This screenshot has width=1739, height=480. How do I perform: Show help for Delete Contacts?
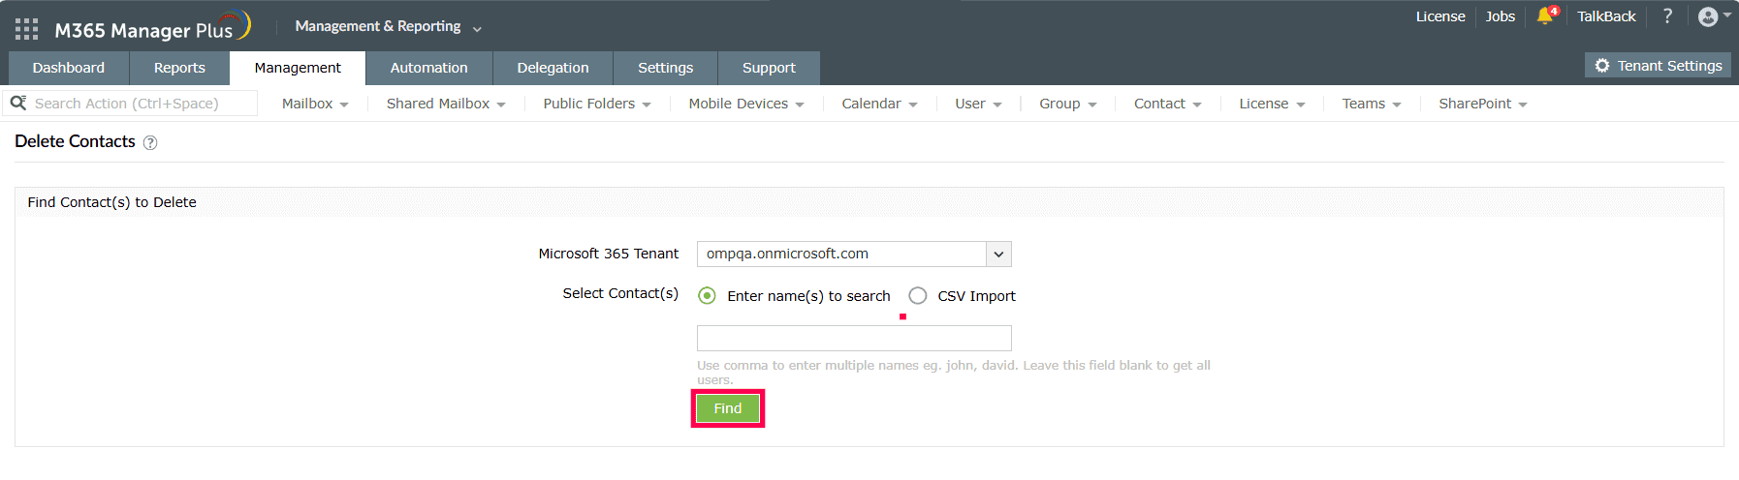point(150,142)
